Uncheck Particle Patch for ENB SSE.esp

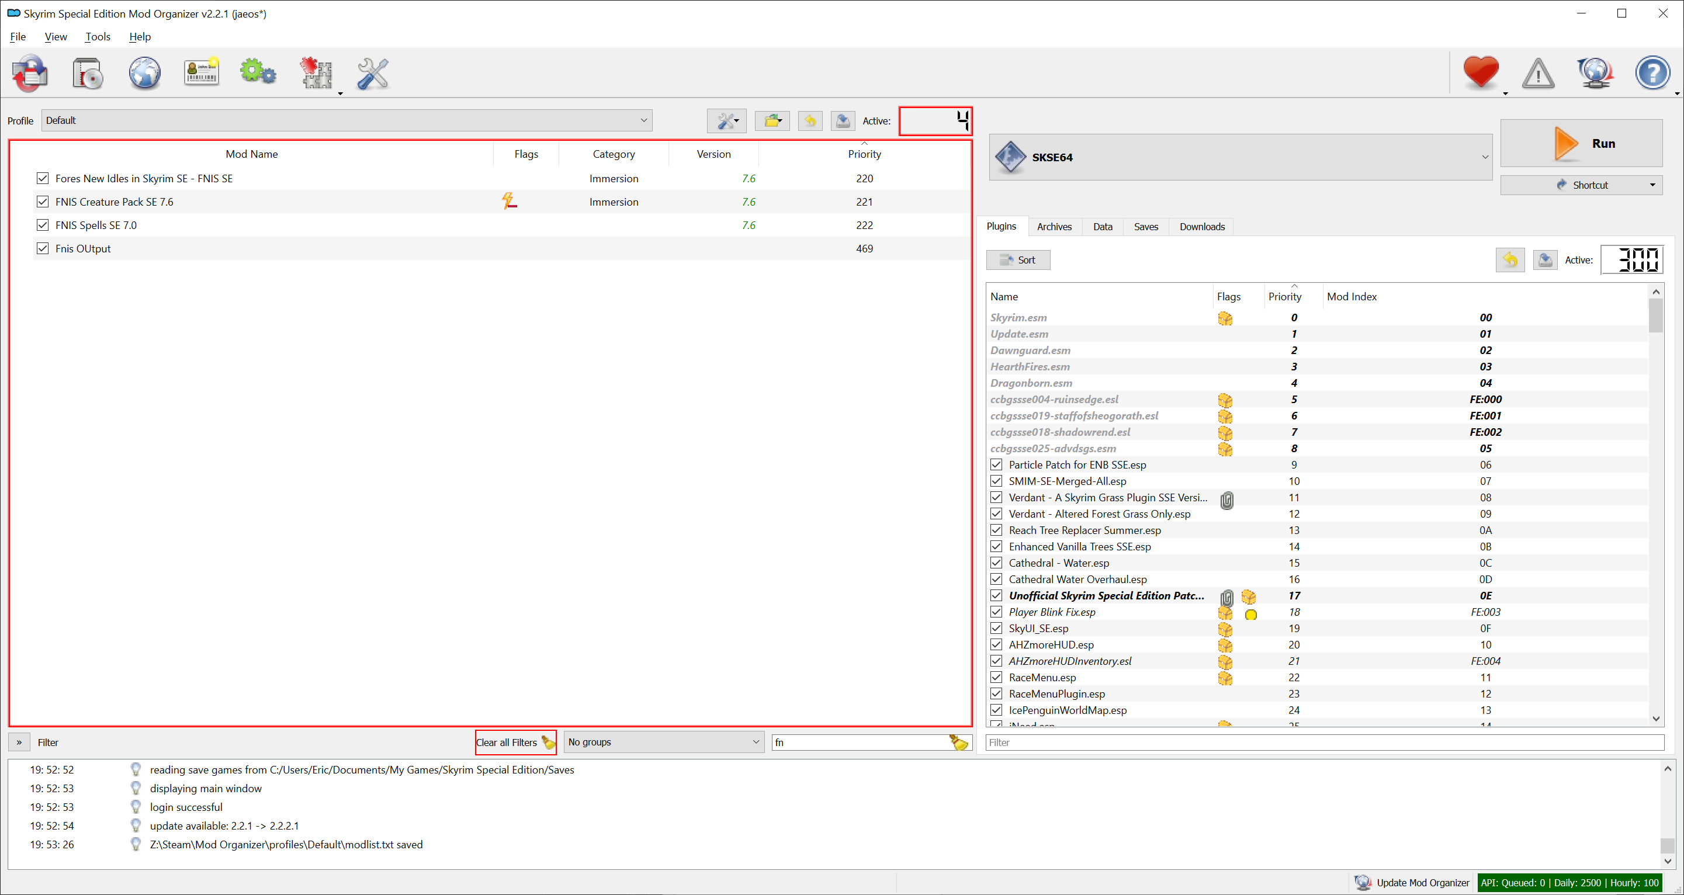coord(996,465)
